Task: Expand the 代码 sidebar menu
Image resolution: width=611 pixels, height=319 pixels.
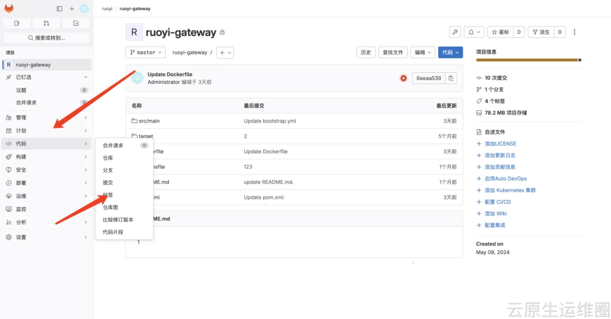Action: click(x=47, y=143)
